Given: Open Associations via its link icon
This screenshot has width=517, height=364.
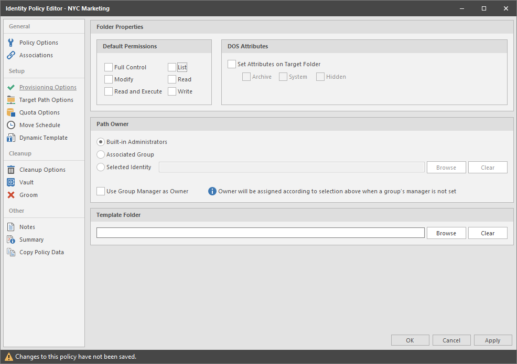Looking at the screenshot, I should point(10,55).
